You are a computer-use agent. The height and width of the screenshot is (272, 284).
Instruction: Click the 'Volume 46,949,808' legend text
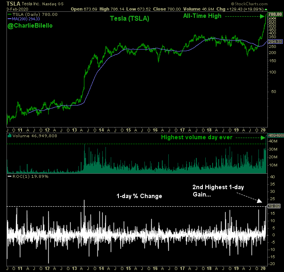tap(35, 136)
